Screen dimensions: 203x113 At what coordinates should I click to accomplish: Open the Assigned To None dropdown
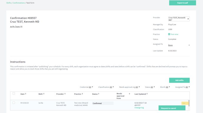click(x=179, y=45)
